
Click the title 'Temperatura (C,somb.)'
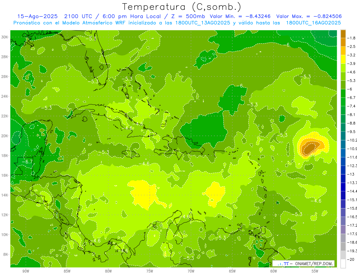tap(181, 7)
